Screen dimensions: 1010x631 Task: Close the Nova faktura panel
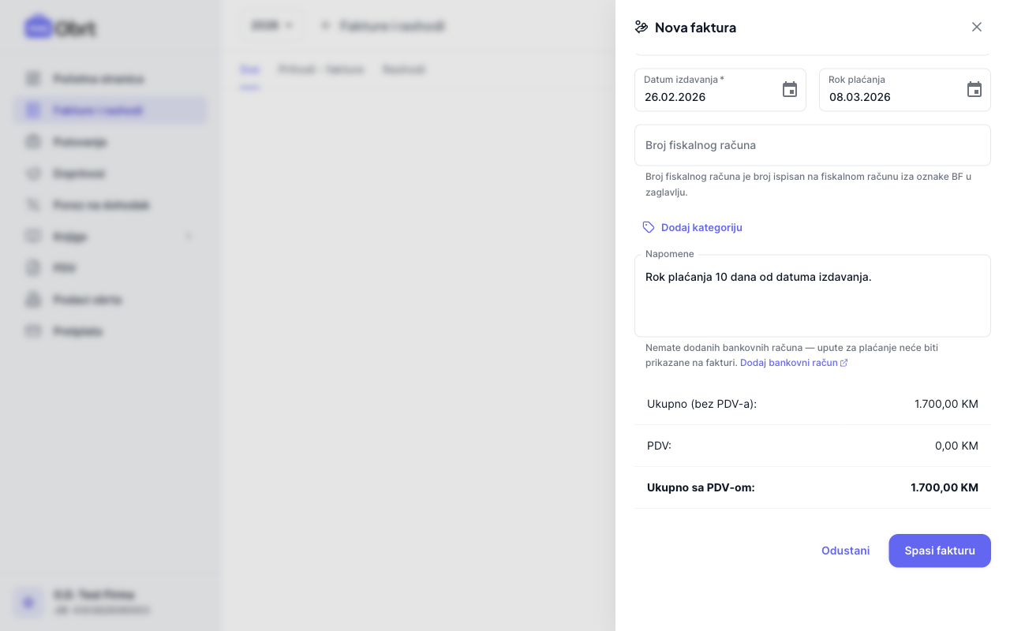tap(977, 27)
